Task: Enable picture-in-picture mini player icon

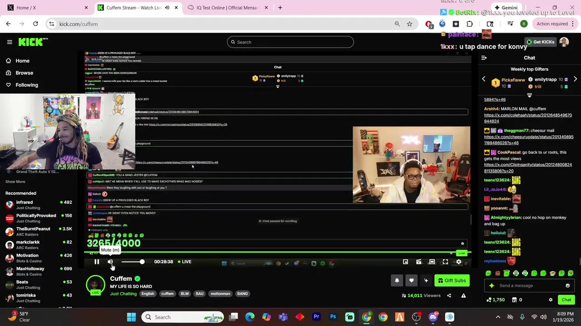Action: tap(405, 262)
